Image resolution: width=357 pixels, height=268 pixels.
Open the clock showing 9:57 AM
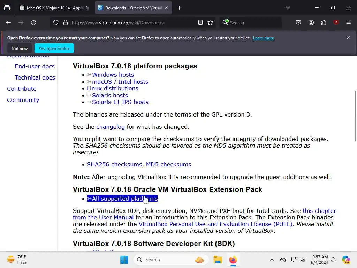pyautogui.click(x=320, y=260)
